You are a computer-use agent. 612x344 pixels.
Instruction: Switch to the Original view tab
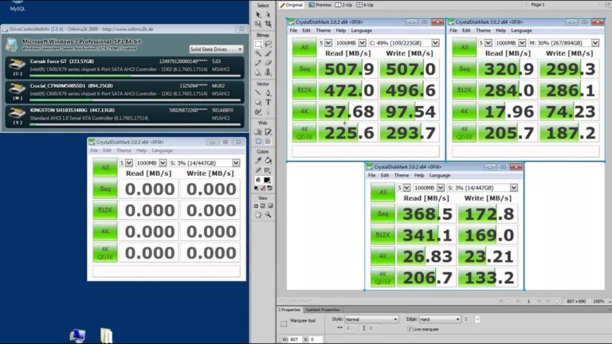pos(291,5)
